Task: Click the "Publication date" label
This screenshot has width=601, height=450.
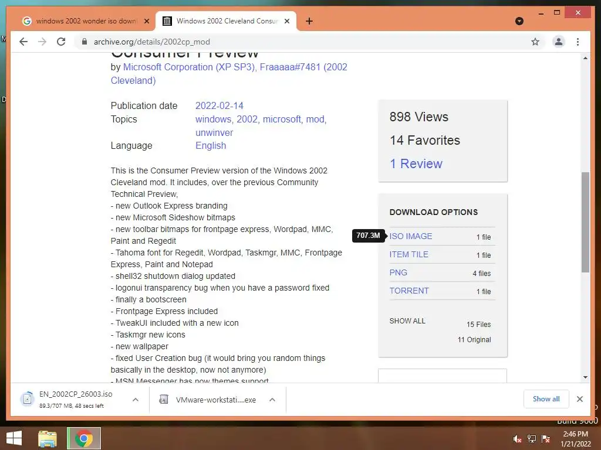Action: click(144, 105)
